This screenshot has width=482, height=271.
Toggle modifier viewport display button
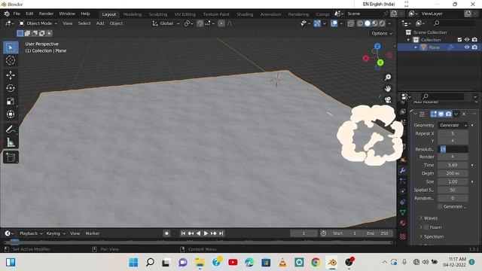click(441, 114)
